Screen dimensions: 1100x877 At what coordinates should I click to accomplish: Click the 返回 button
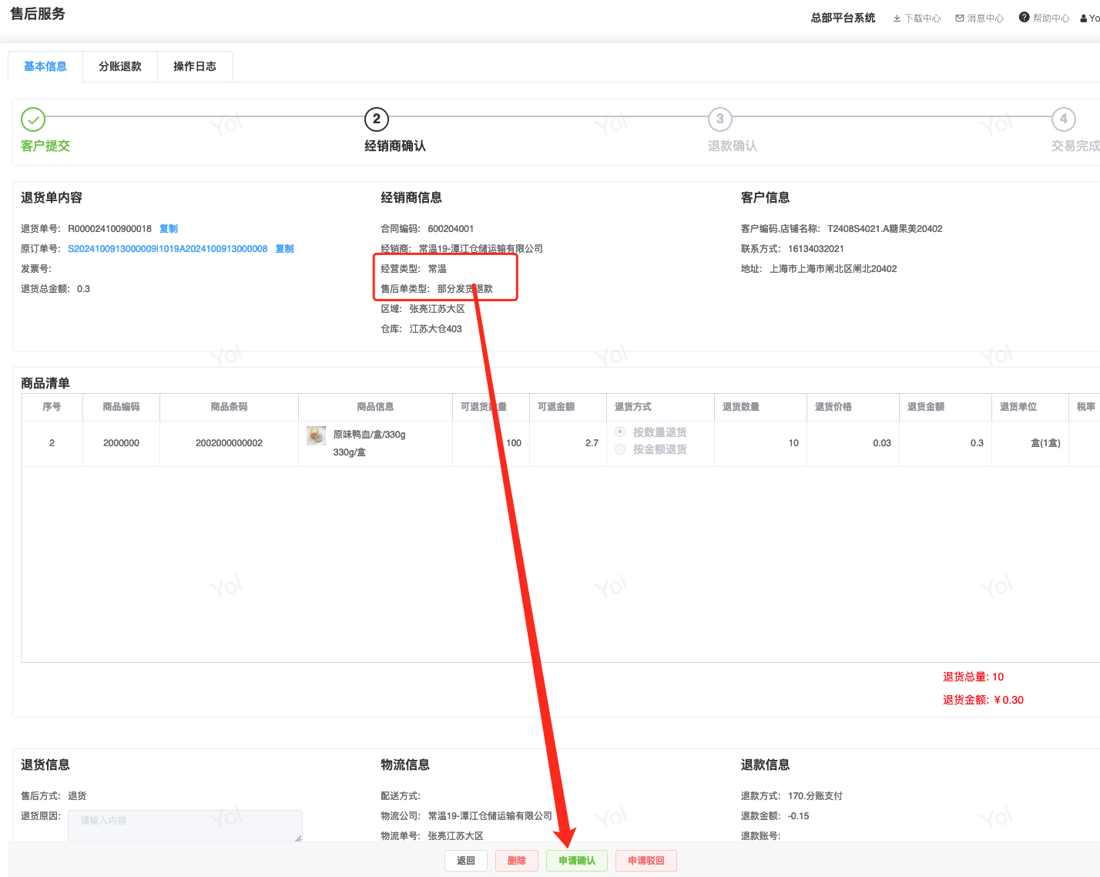click(466, 861)
